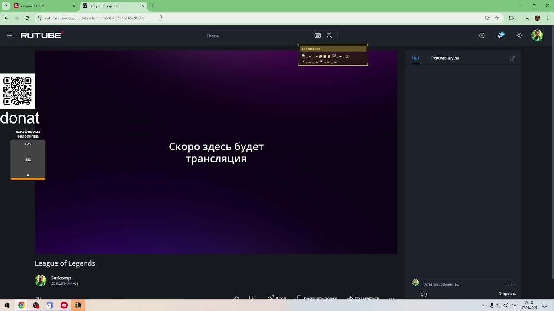Open browser extensions puzzle icon
Image resolution: width=554 pixels, height=311 pixels.
pyautogui.click(x=512, y=18)
